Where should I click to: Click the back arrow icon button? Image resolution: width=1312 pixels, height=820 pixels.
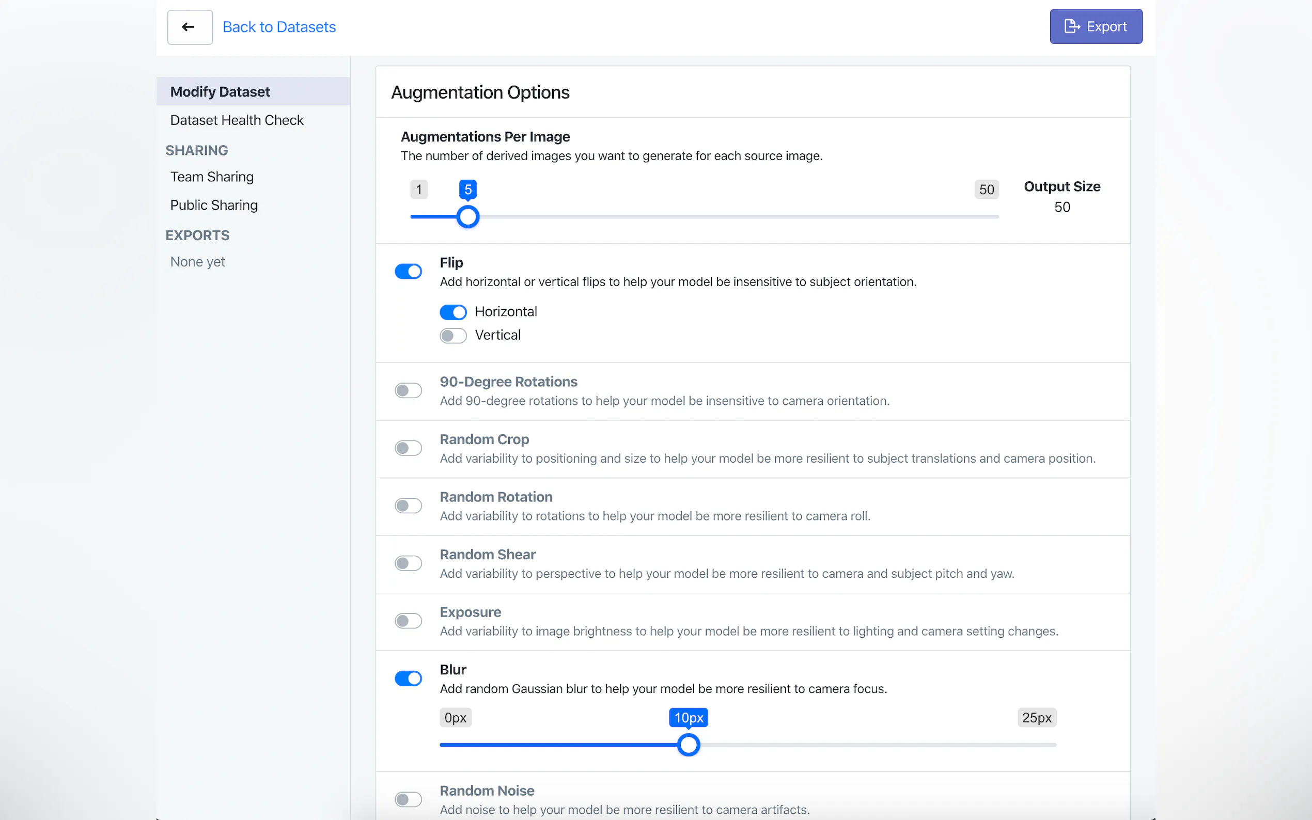pos(189,27)
